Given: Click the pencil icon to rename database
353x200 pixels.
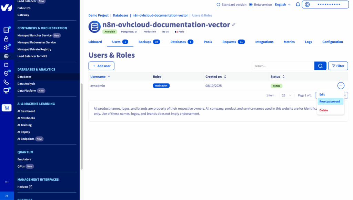Looking at the screenshot, I should pyautogui.click(x=234, y=25).
